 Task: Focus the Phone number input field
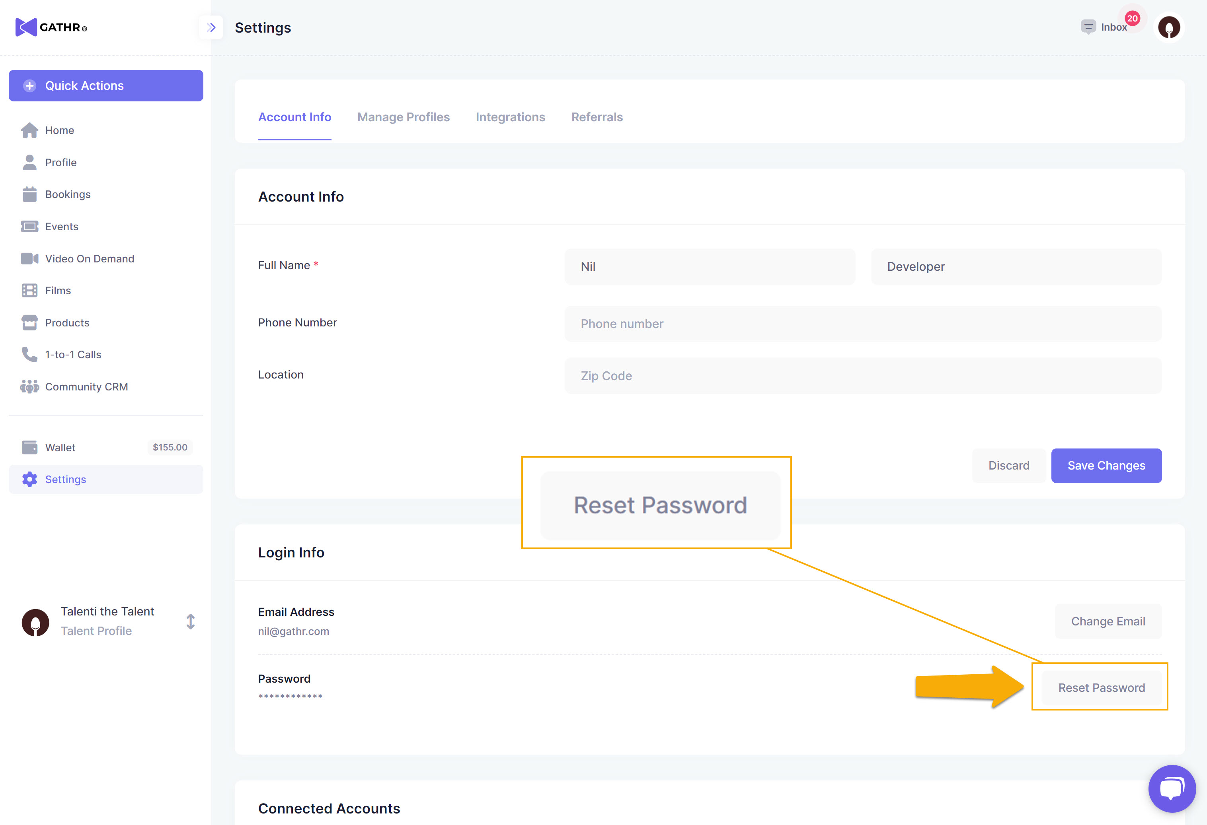(863, 324)
